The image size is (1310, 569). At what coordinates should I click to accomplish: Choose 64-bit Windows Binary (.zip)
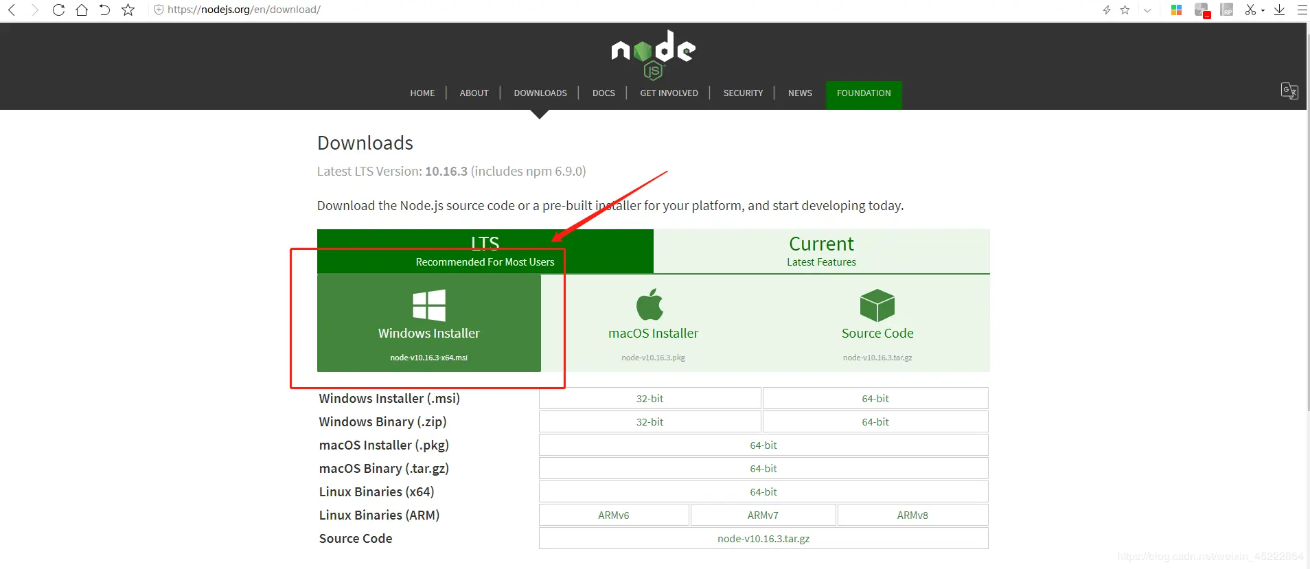(x=875, y=422)
